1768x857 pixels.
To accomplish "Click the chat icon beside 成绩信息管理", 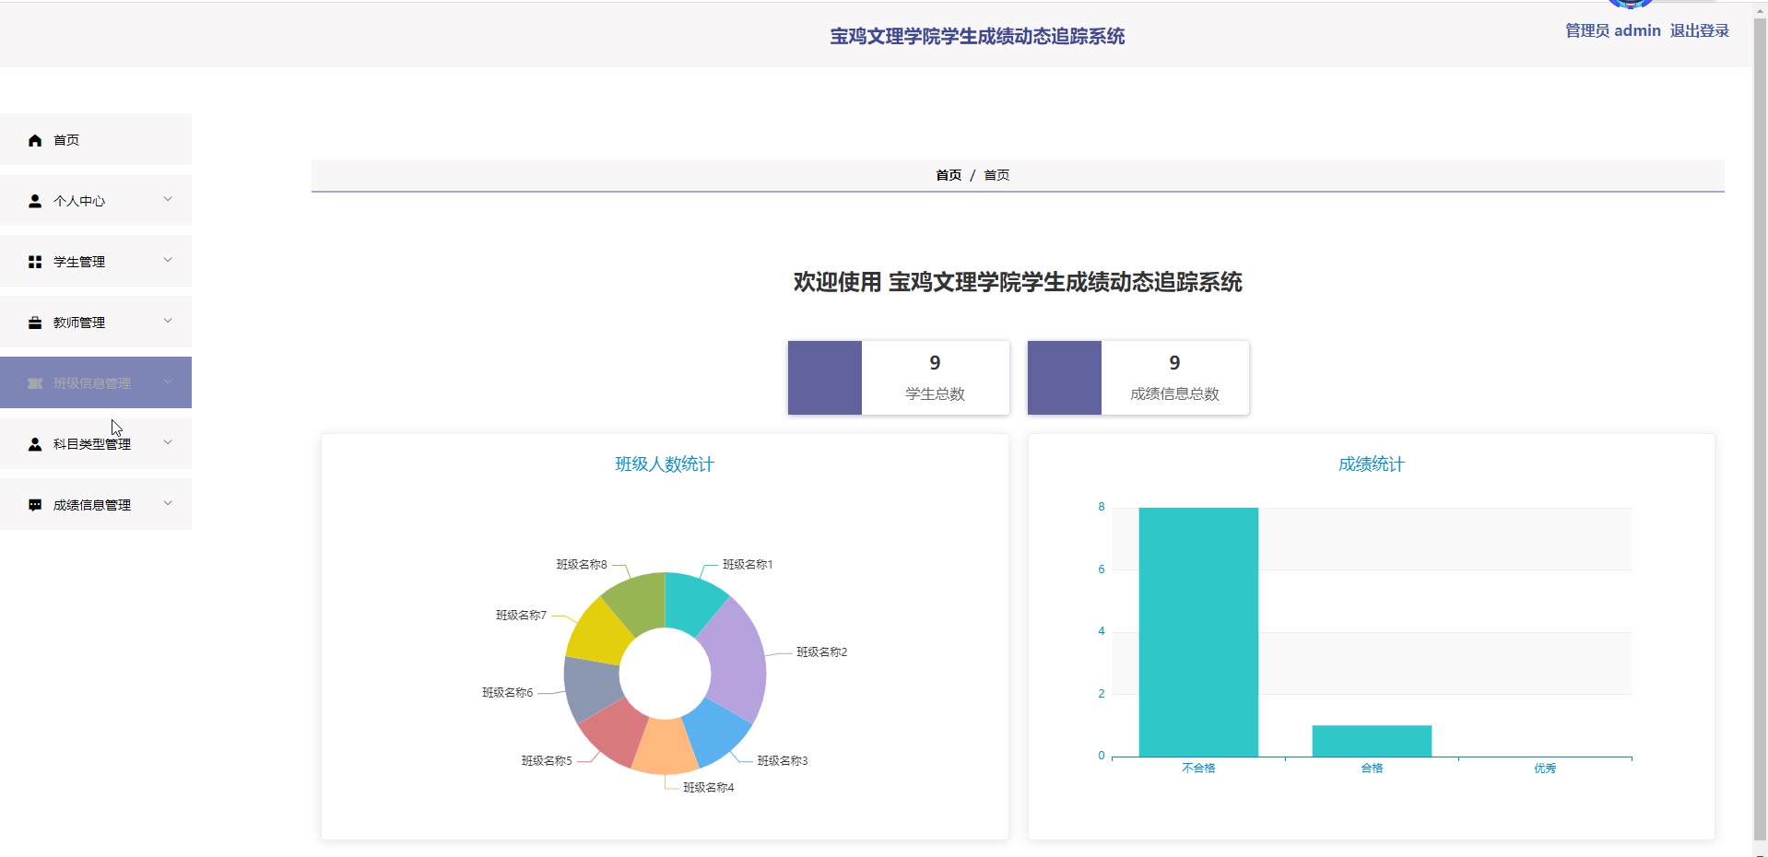I will [35, 505].
